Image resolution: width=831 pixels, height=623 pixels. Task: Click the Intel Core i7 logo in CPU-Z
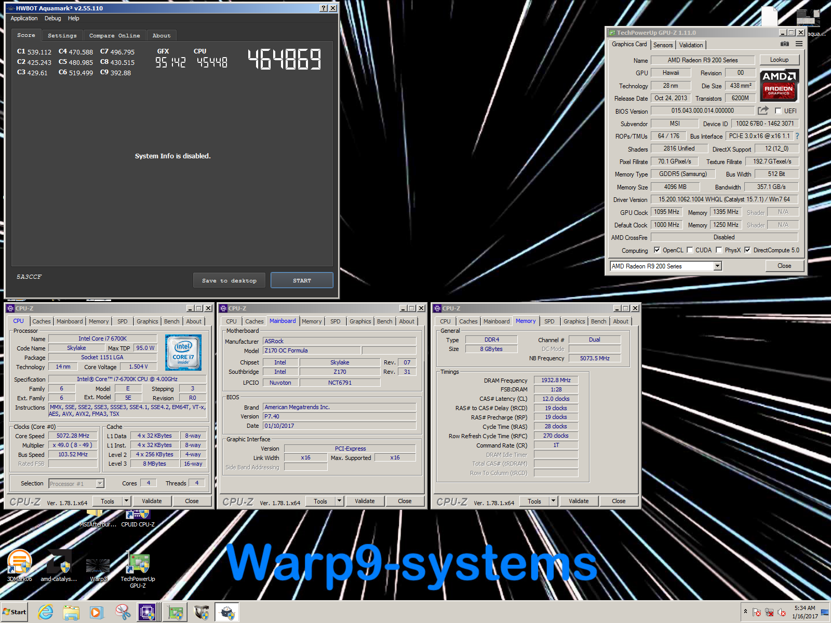pyautogui.click(x=183, y=353)
